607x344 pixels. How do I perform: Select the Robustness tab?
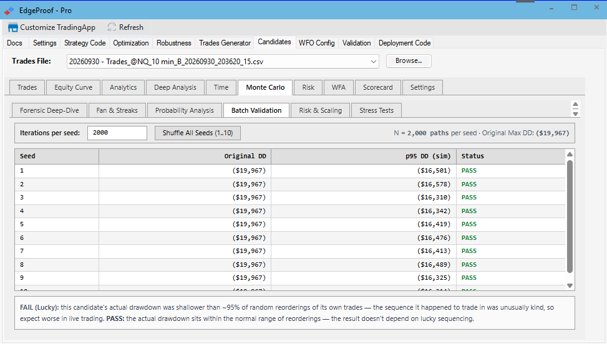point(174,43)
